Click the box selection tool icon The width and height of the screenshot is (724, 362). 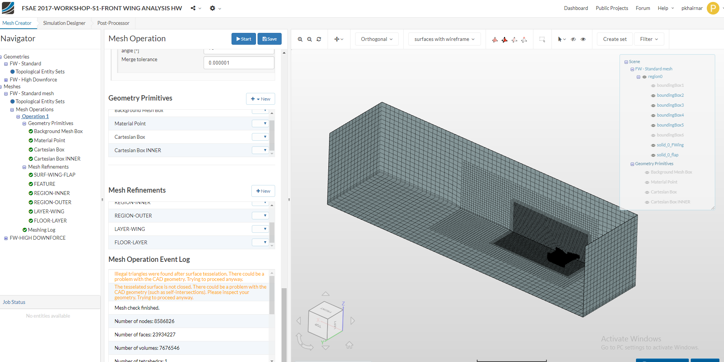click(542, 39)
